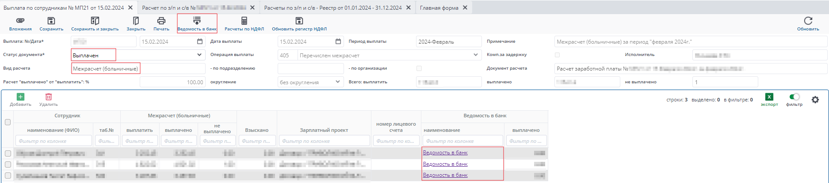This screenshot has width=829, height=183.
Task: Export table to Excel via экспорт
Action: click(769, 97)
